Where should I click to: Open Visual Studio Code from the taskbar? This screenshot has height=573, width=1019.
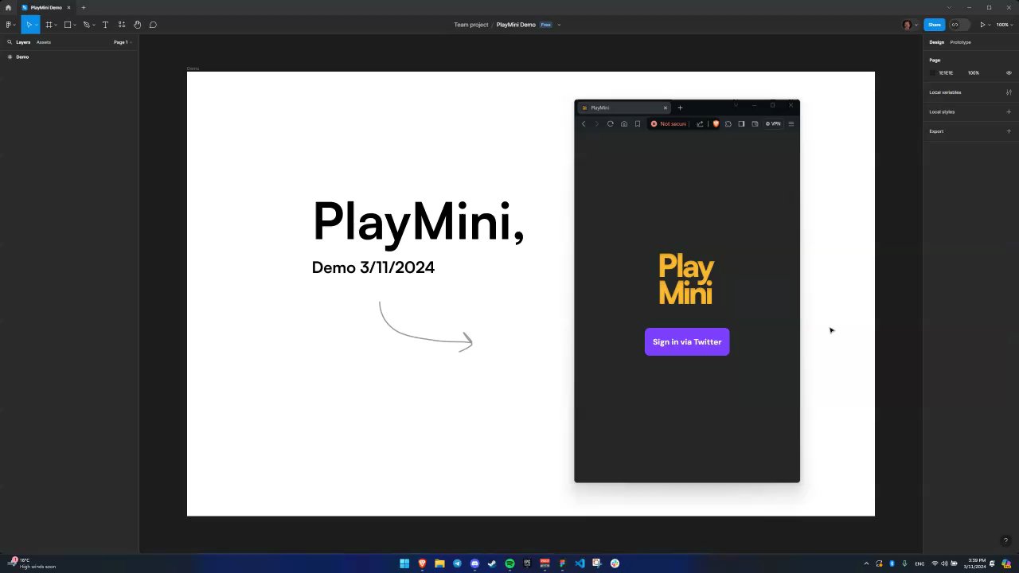580,563
